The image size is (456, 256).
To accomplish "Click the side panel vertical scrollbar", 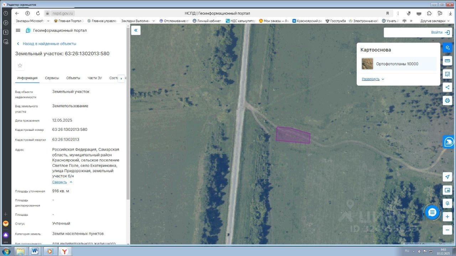I will point(128,114).
